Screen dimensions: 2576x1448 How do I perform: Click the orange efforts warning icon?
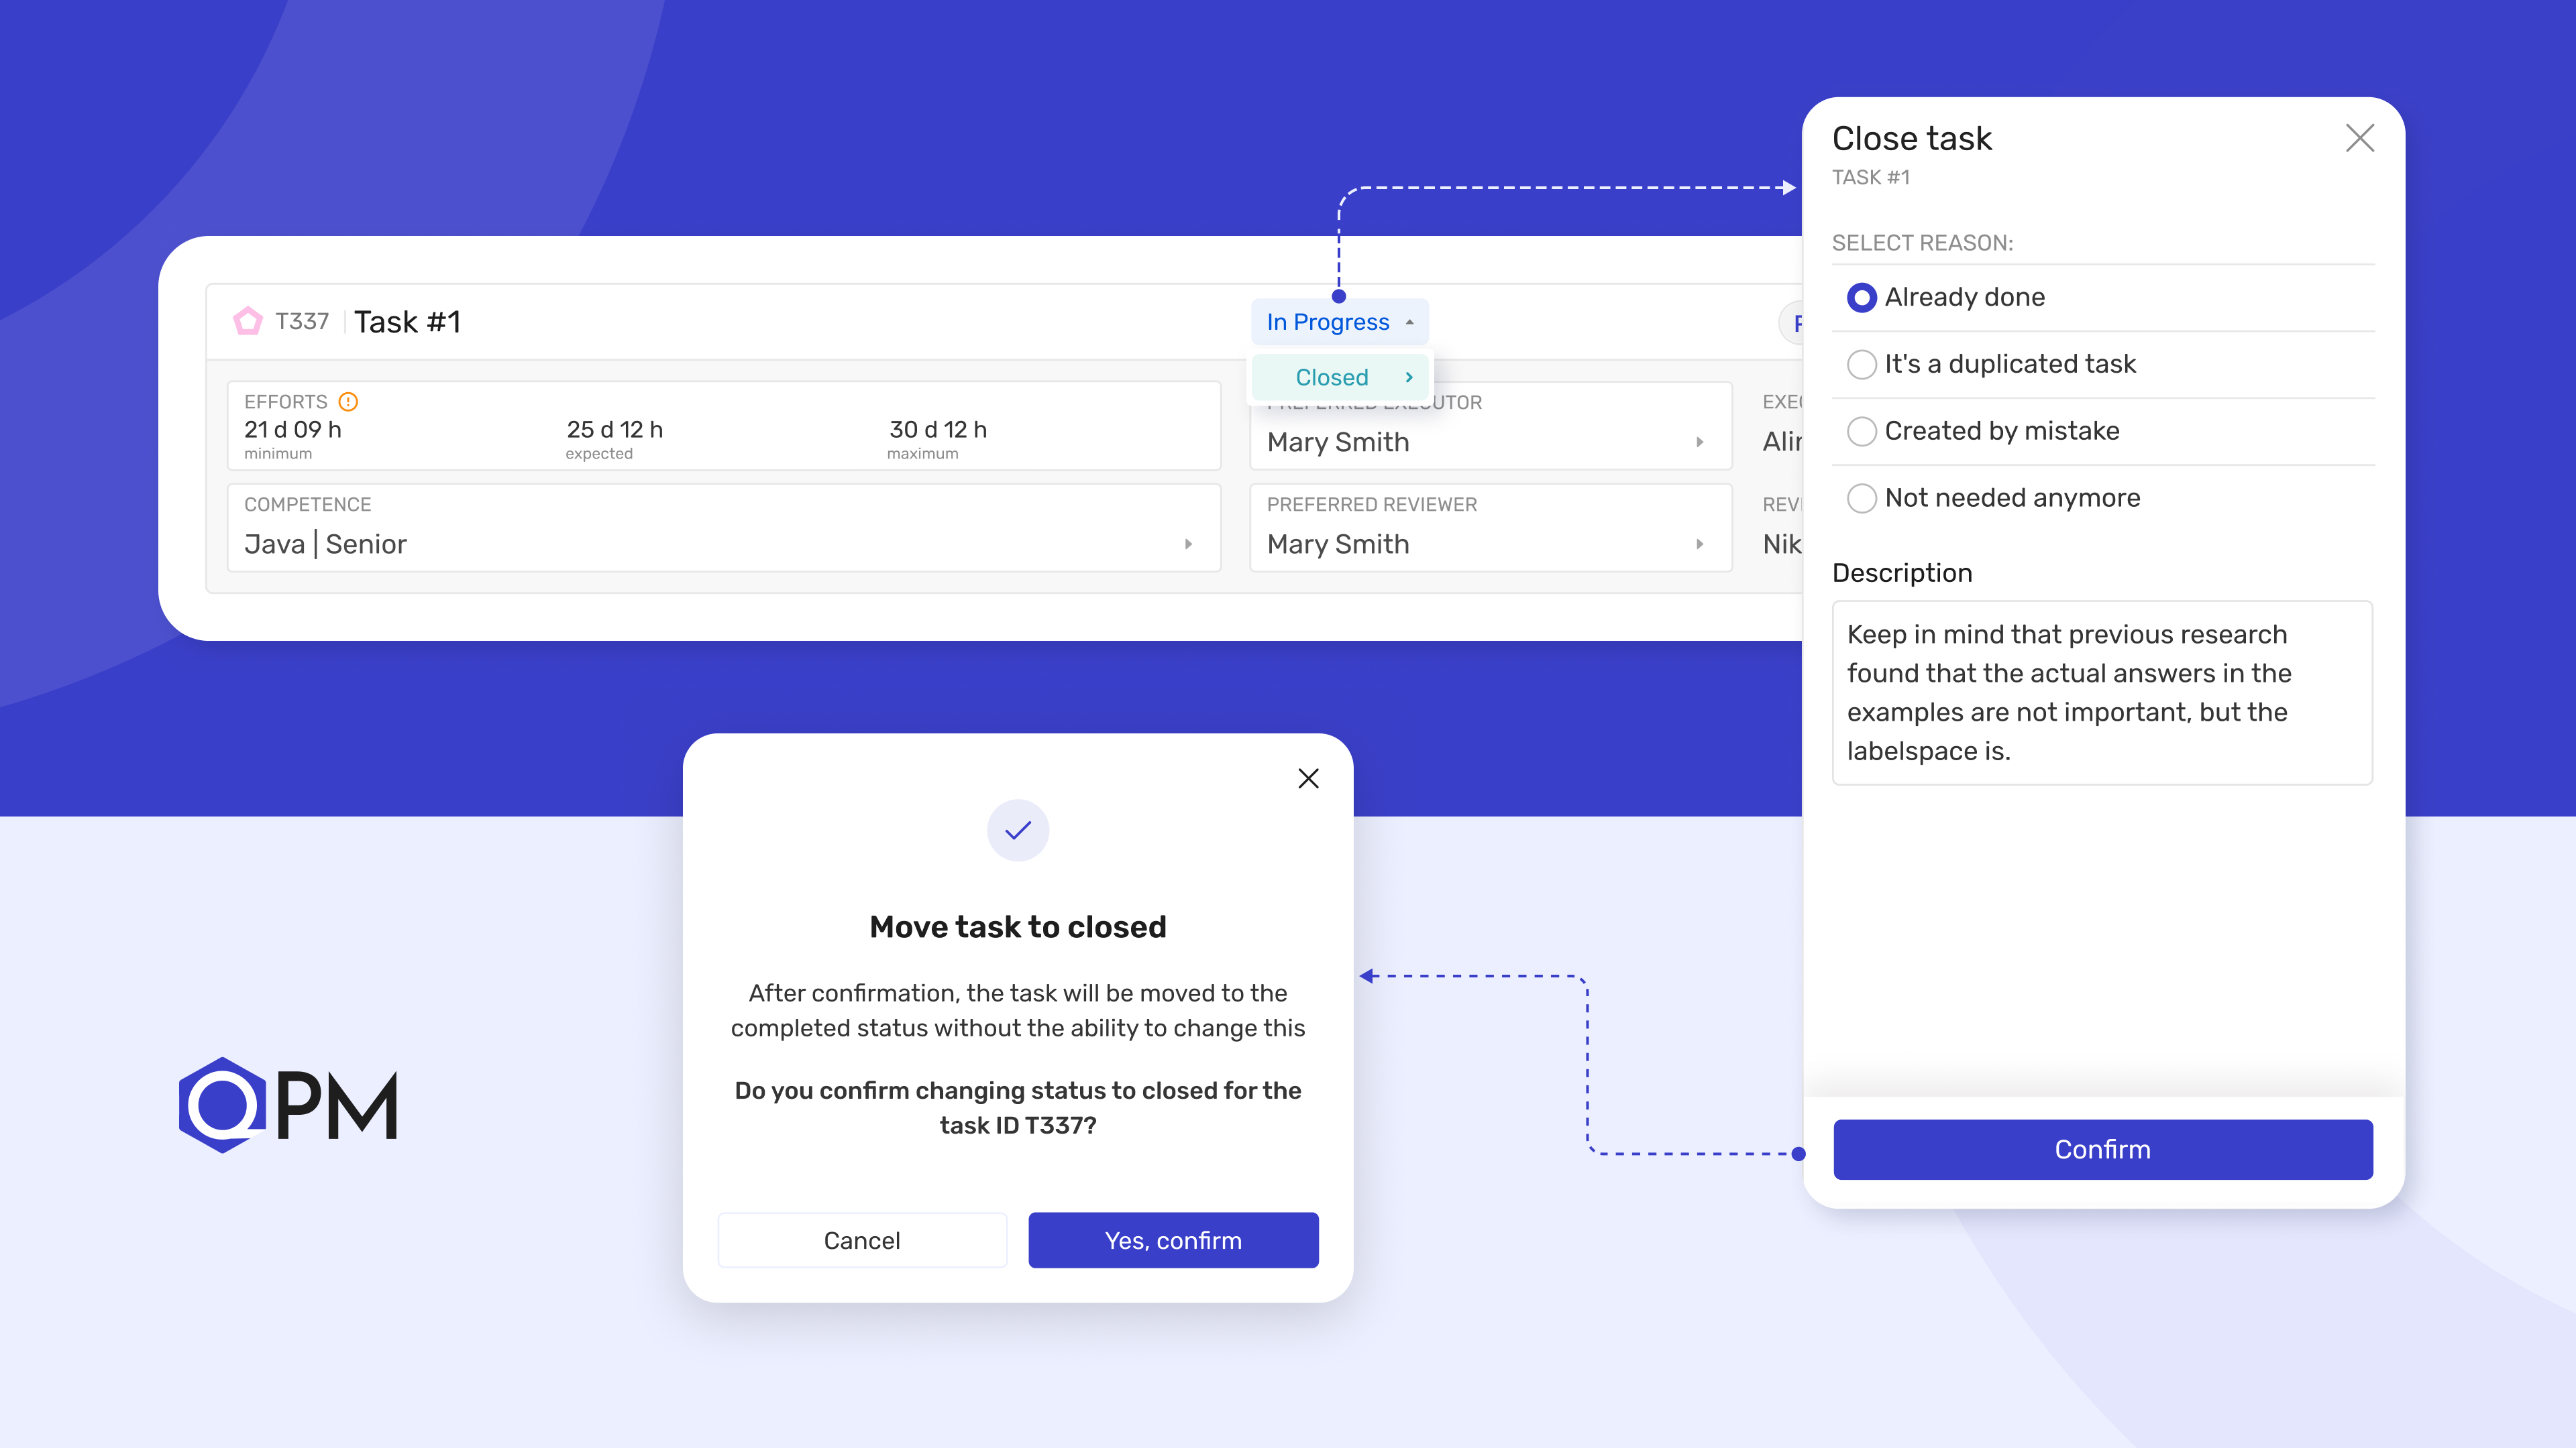click(x=348, y=402)
